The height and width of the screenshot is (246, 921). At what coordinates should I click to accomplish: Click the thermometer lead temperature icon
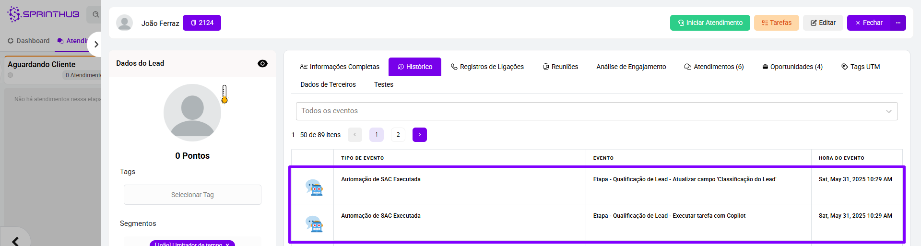pyautogui.click(x=224, y=94)
